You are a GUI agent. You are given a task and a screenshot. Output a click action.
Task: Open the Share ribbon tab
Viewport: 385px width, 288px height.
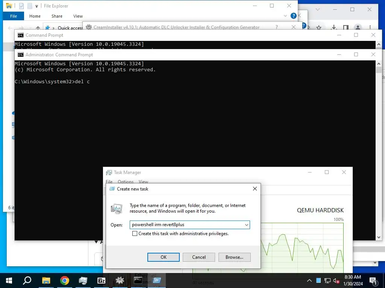click(x=57, y=16)
